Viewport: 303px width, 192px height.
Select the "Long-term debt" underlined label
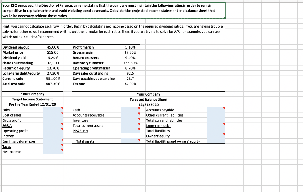(158, 125)
